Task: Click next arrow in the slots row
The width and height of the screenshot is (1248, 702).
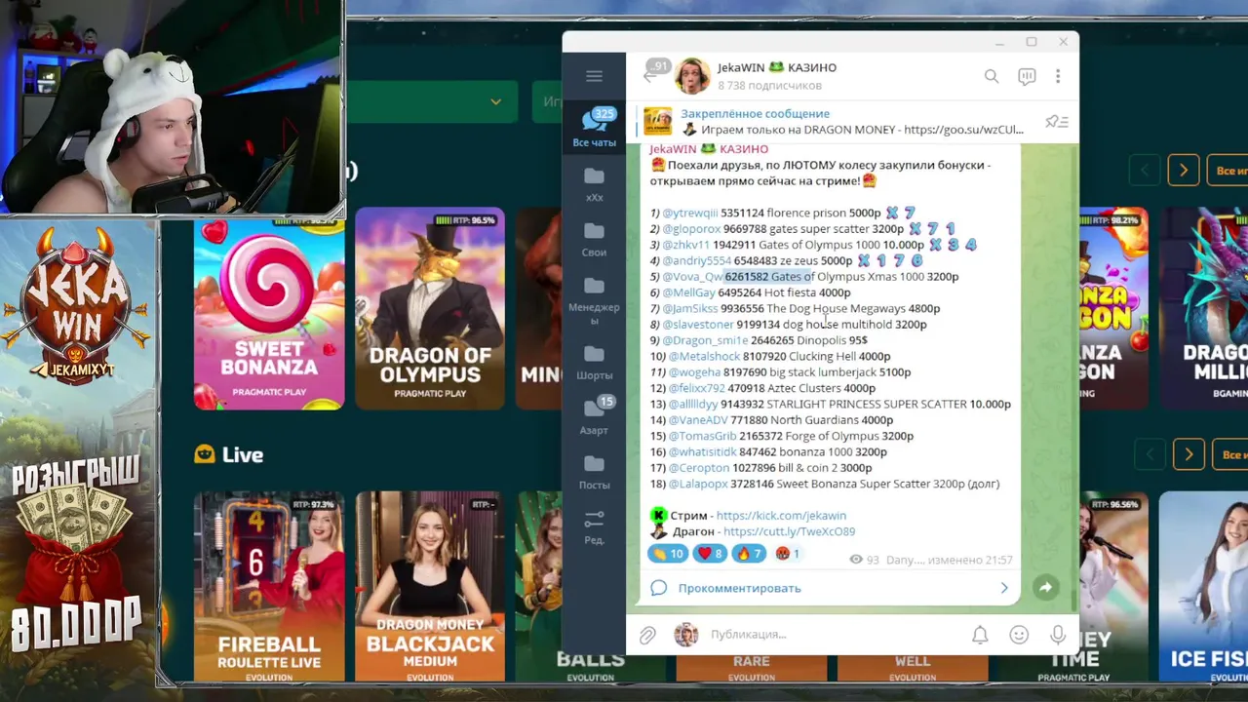Action: click(1183, 171)
